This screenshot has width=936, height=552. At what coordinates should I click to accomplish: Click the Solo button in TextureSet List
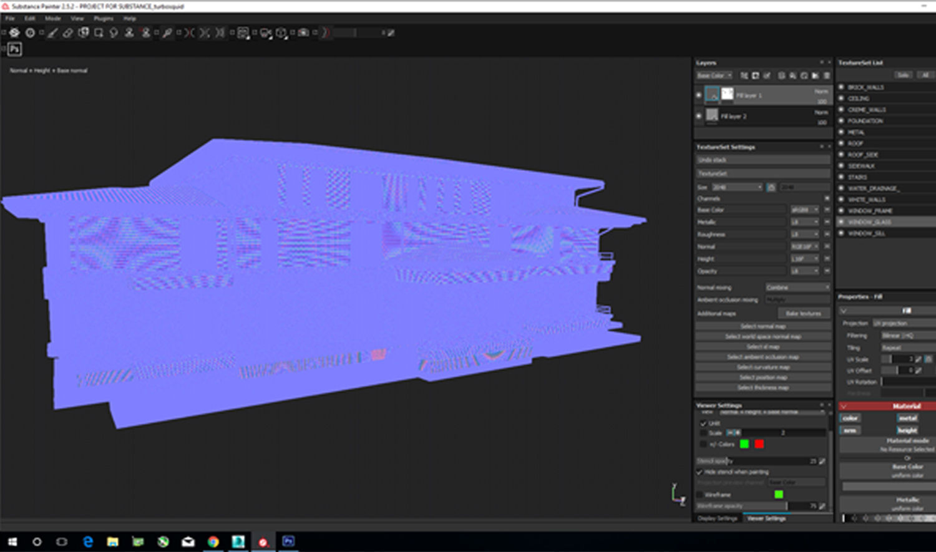pos(903,75)
